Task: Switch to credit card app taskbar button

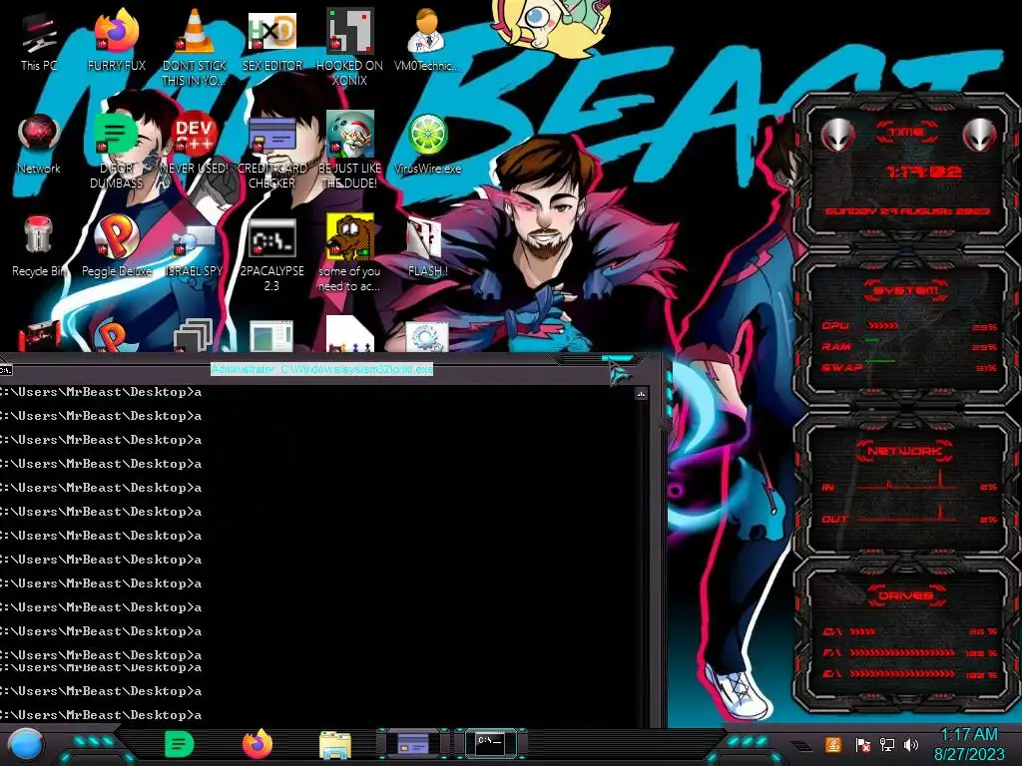Action: click(412, 744)
